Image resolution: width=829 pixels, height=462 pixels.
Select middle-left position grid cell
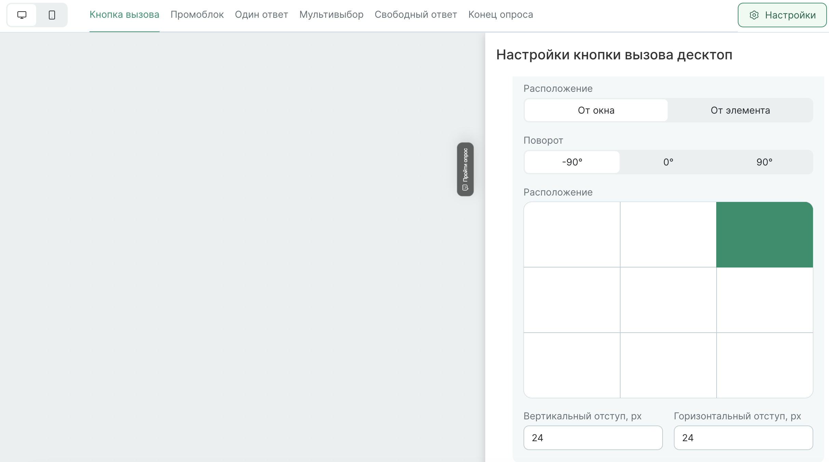[572, 300]
